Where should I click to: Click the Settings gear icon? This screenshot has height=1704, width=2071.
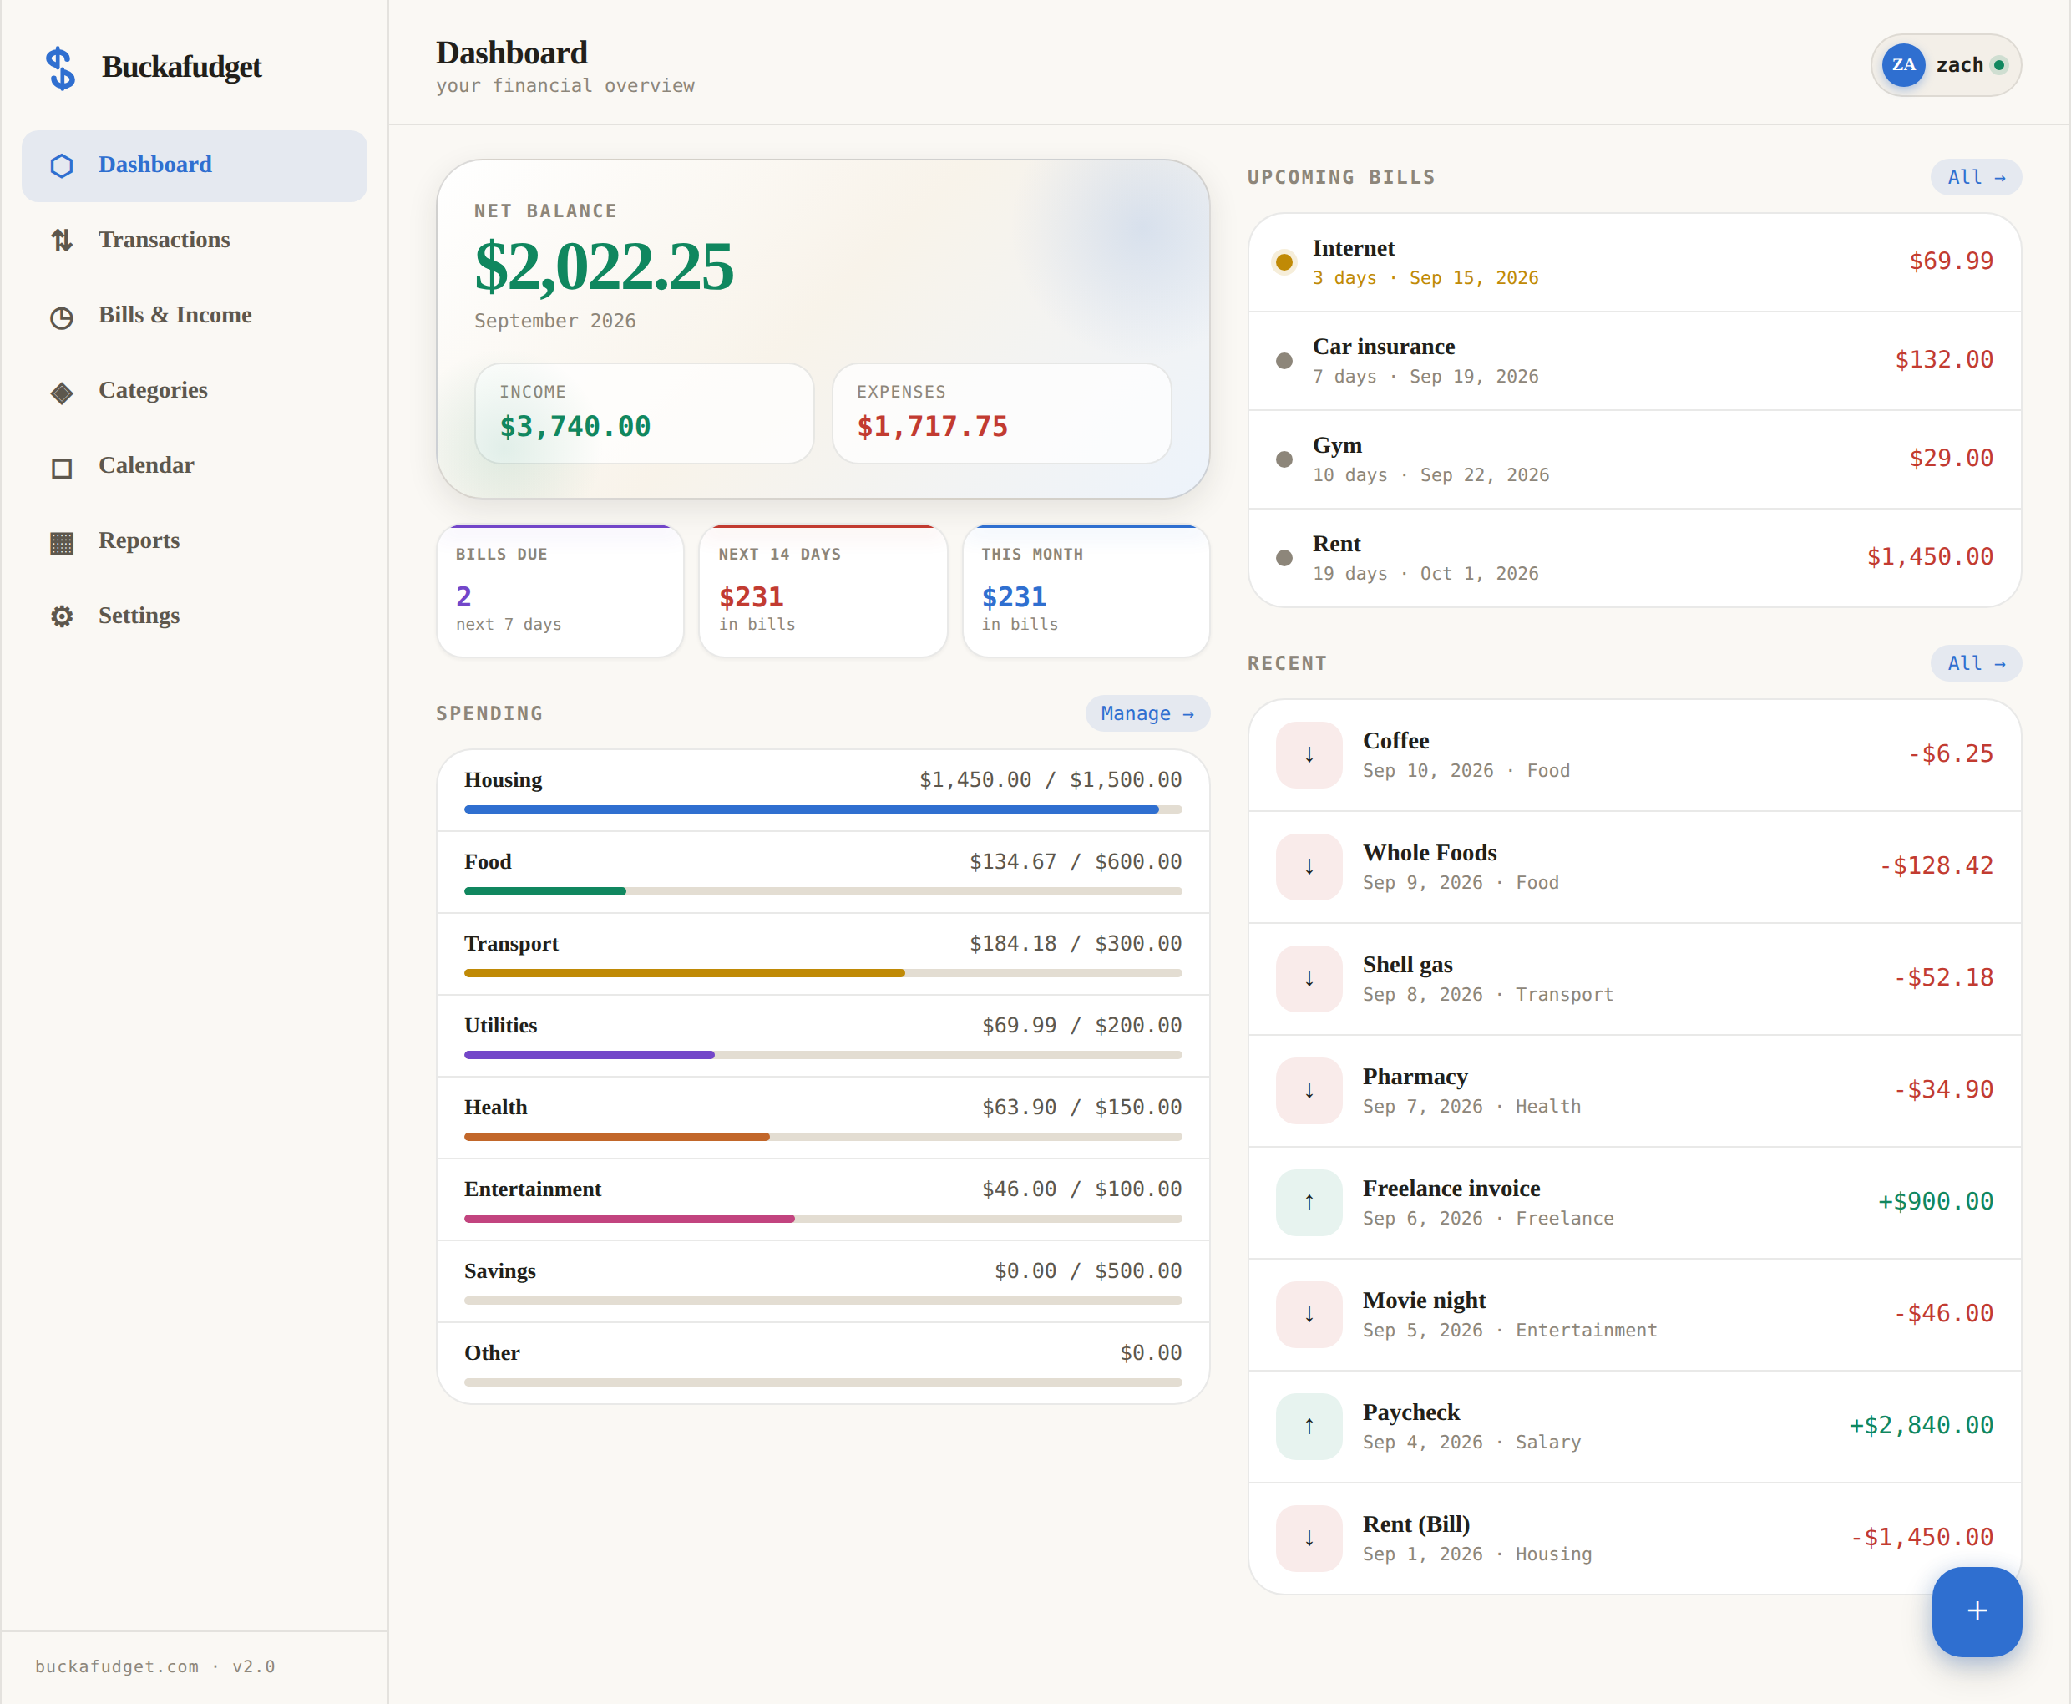(62, 616)
